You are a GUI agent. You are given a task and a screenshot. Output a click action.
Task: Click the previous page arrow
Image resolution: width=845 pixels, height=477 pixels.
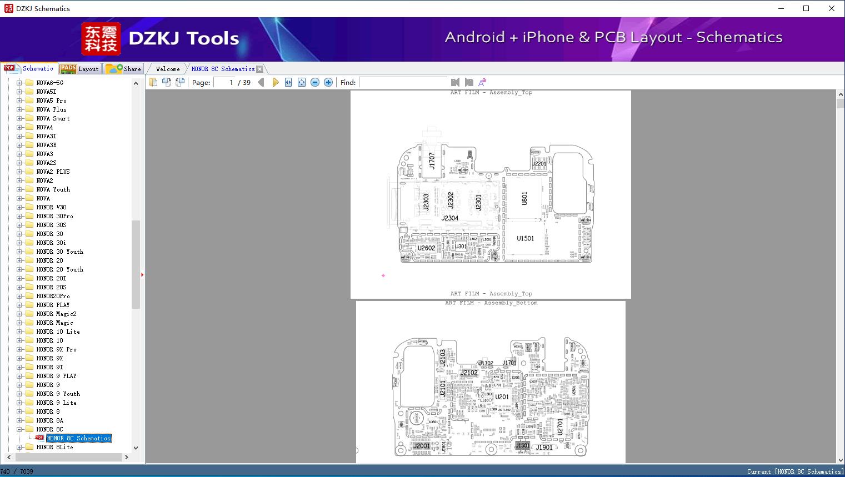coord(261,82)
